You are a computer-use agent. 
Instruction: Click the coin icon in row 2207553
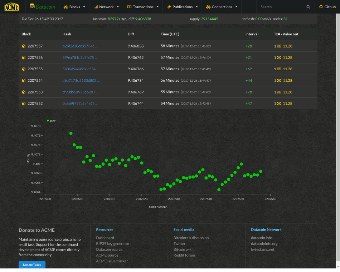coord(279,92)
